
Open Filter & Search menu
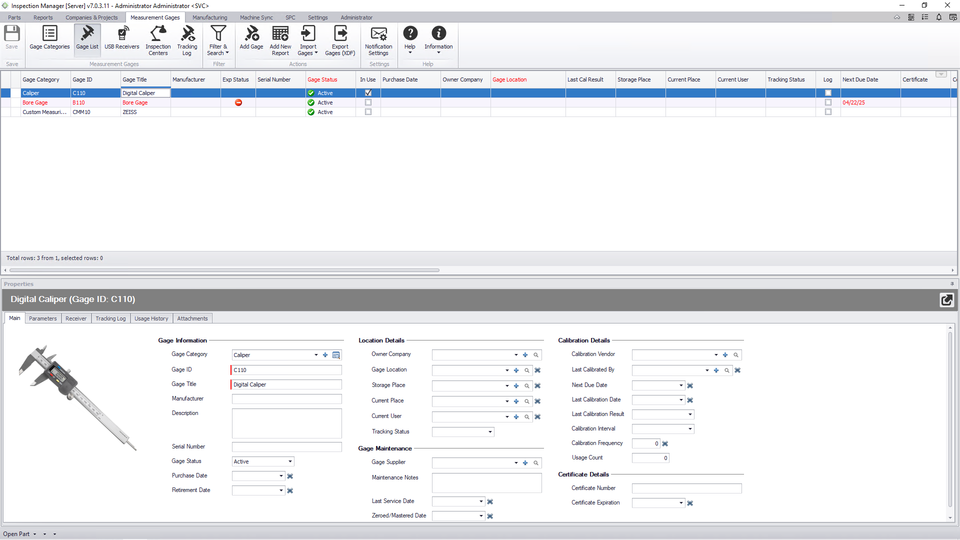218,41
